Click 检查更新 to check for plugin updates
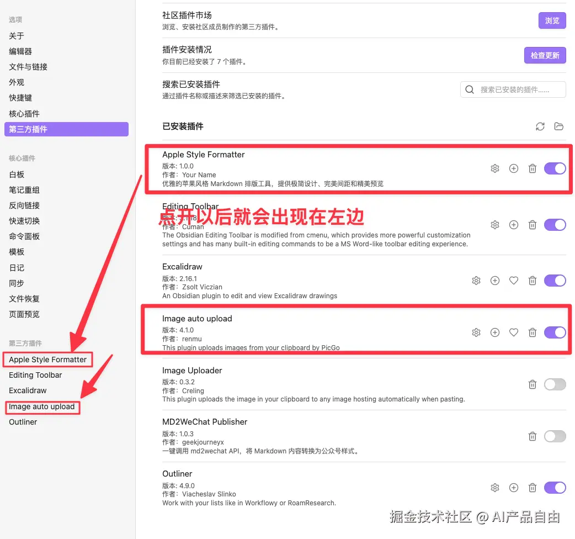575x539 pixels. (545, 55)
